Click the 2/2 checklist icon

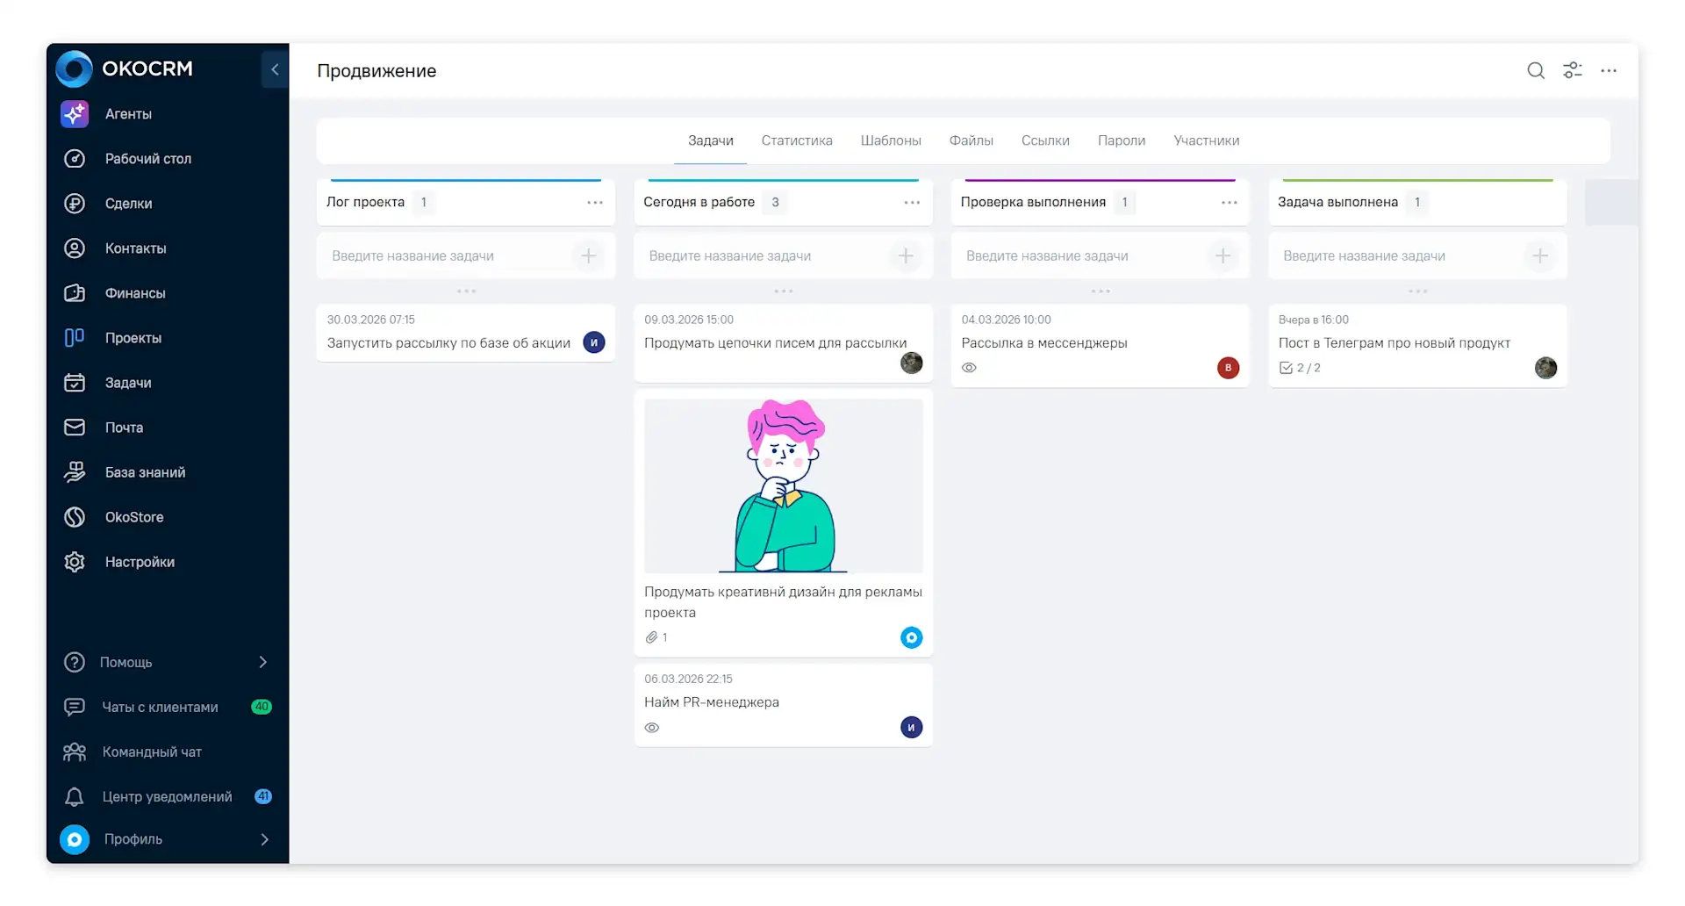tap(1286, 369)
